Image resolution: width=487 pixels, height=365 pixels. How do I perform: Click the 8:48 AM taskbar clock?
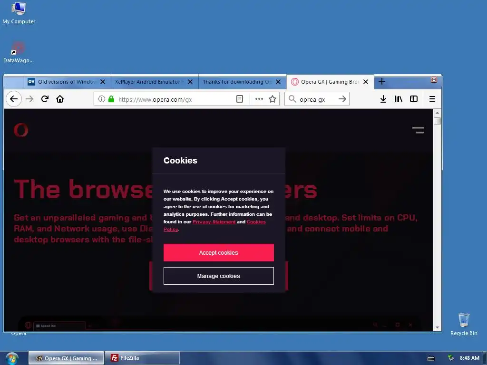[469, 358]
